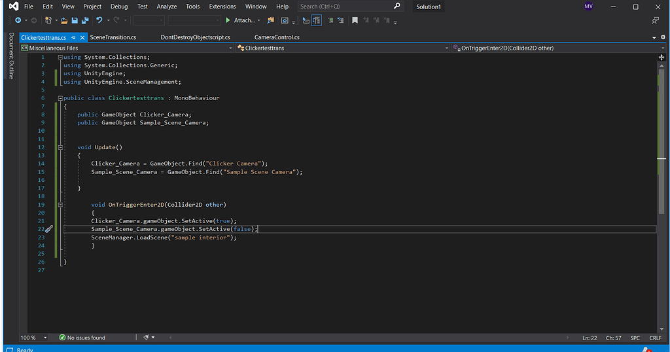Collapse the Clickertesttrans class code block

coord(60,98)
